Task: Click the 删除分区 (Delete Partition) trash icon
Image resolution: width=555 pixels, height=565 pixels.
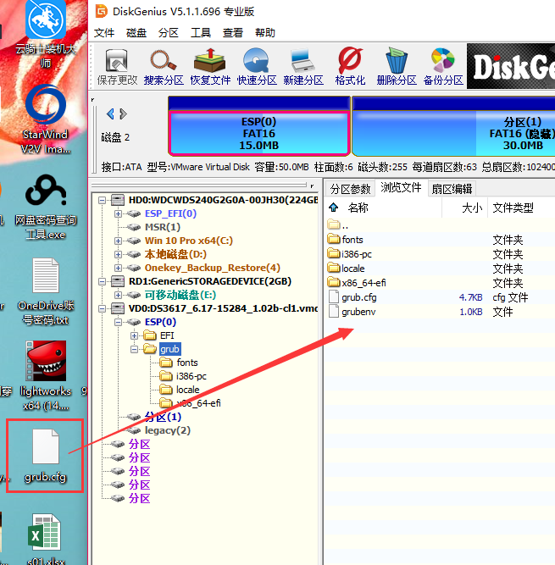Action: [397, 66]
